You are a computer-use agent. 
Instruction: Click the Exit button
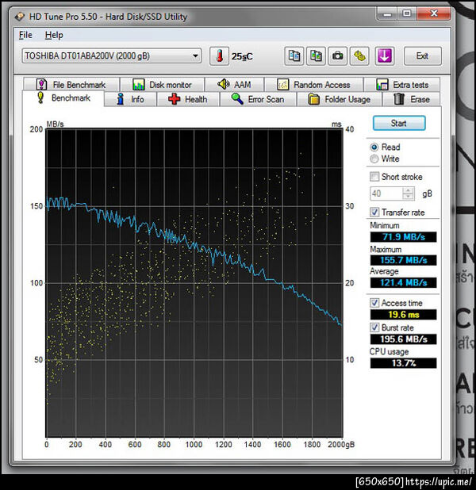coord(423,56)
